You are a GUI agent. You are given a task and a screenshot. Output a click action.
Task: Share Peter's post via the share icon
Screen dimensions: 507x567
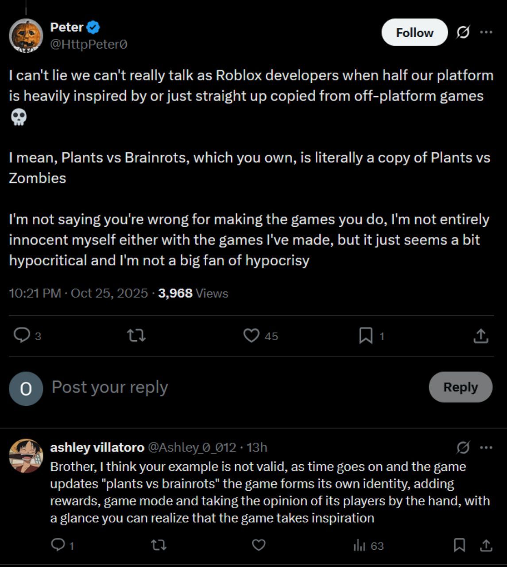click(480, 336)
